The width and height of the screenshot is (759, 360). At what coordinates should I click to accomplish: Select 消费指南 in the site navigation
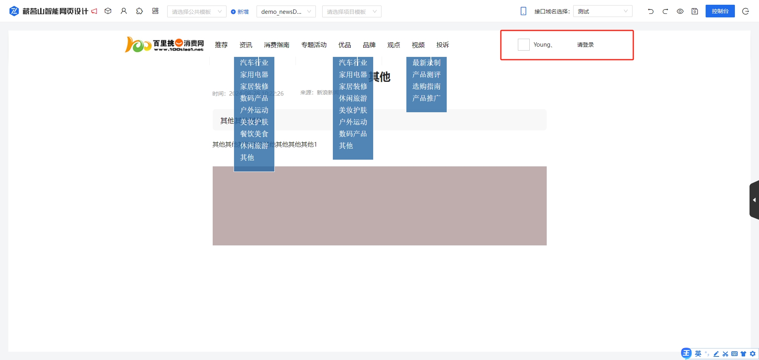[x=277, y=45]
